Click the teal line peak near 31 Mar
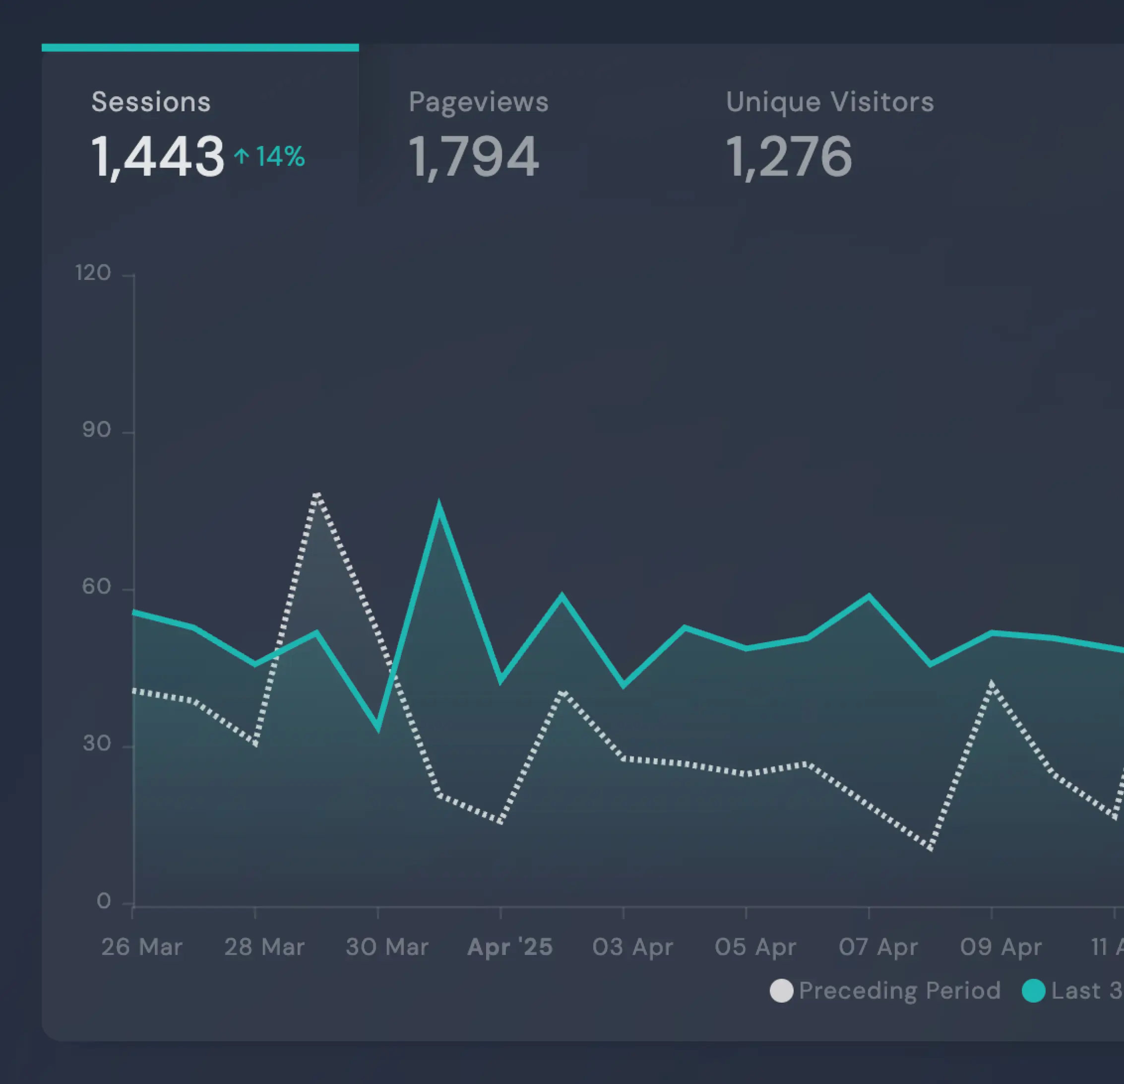Image resolution: width=1124 pixels, height=1084 pixels. tap(439, 507)
